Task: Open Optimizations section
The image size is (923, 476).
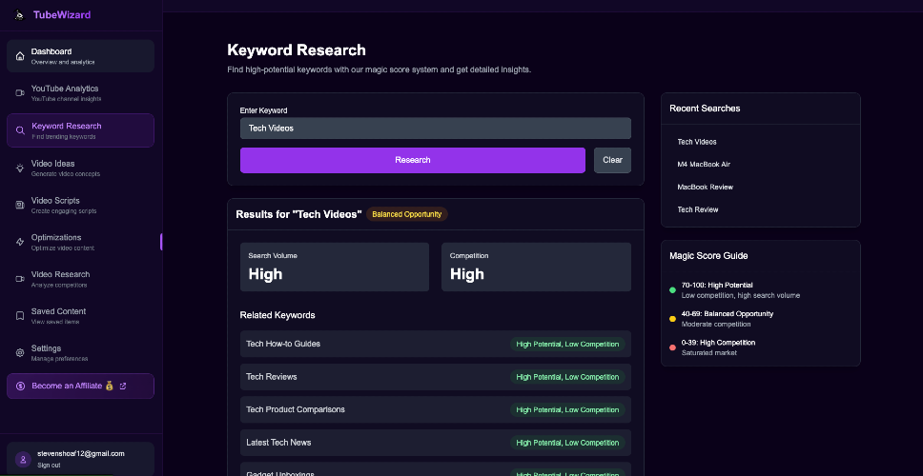Action: click(81, 242)
